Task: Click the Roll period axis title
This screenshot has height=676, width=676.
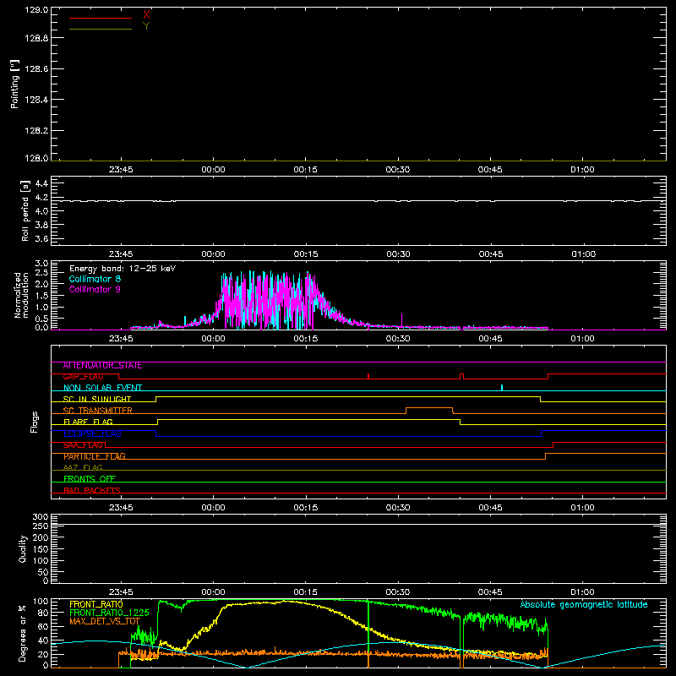Action: coord(25,210)
